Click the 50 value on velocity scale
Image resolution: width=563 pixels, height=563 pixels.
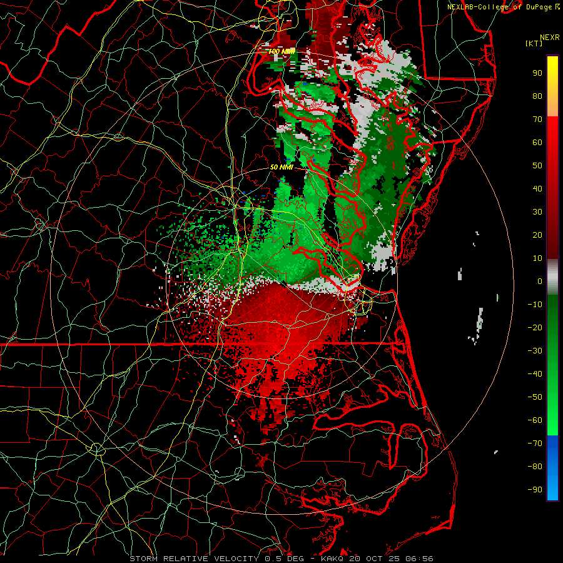coord(537,166)
